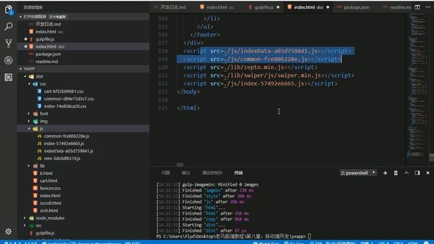Open index-74e858ca20.css in the file tree

65,106
